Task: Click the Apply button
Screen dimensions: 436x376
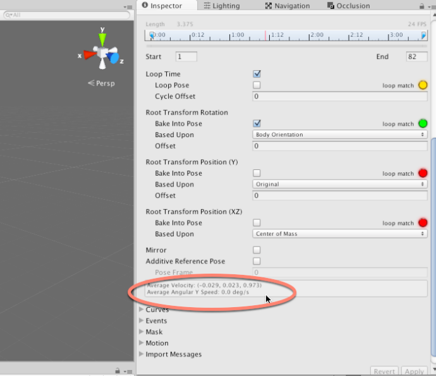Action: (x=415, y=372)
